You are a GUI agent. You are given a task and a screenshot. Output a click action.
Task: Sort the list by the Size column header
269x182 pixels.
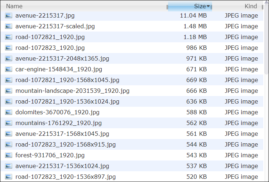click(x=190, y=6)
